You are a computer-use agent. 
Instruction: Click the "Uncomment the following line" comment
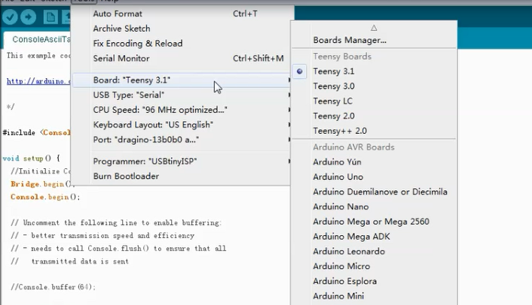tap(116, 223)
